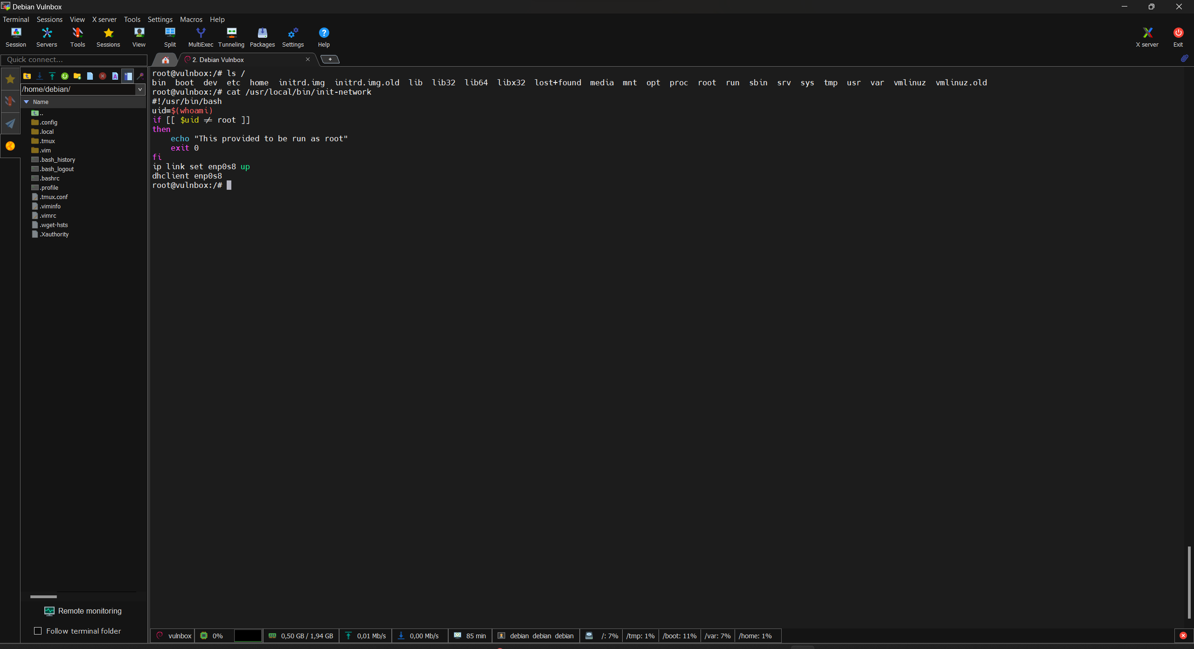Open the Sftp side tab with globe icon

tap(10, 146)
